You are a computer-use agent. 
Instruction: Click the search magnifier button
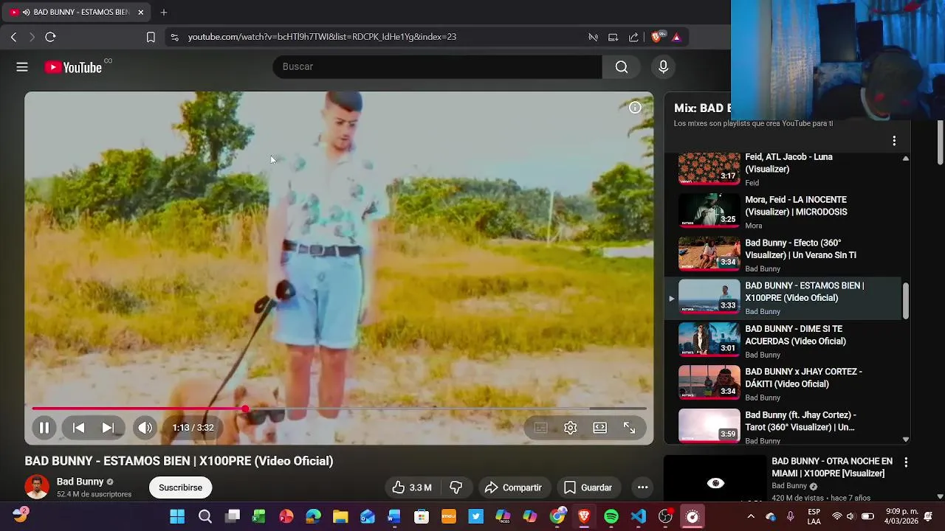pyautogui.click(x=622, y=67)
